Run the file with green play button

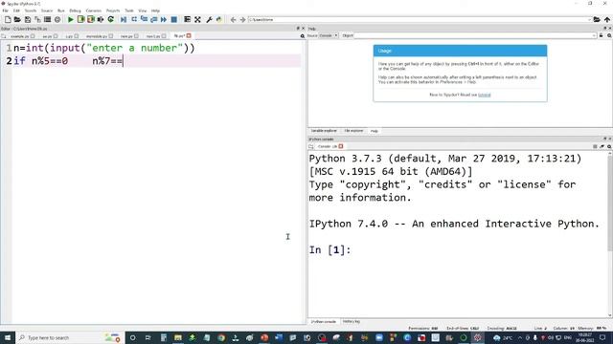tap(71, 19)
